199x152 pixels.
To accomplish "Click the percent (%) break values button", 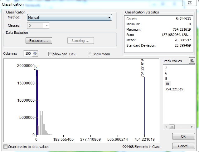I will coord(192,61).
